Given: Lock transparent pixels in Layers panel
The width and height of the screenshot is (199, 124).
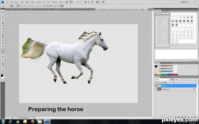Looking at the screenshot, I should [160, 82].
